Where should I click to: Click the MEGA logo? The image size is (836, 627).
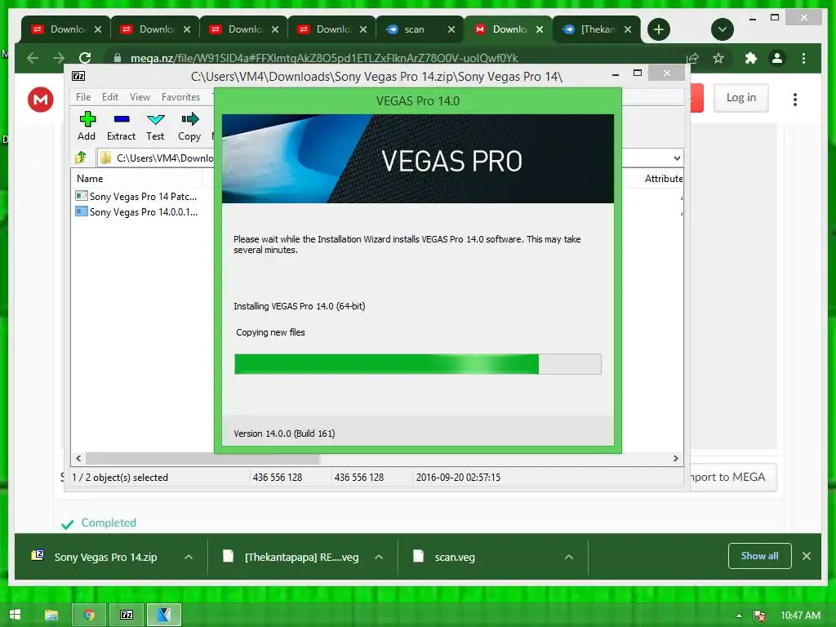[41, 99]
